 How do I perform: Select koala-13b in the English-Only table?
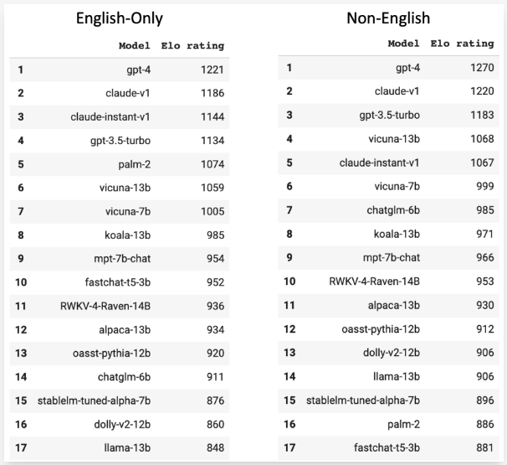(x=128, y=235)
